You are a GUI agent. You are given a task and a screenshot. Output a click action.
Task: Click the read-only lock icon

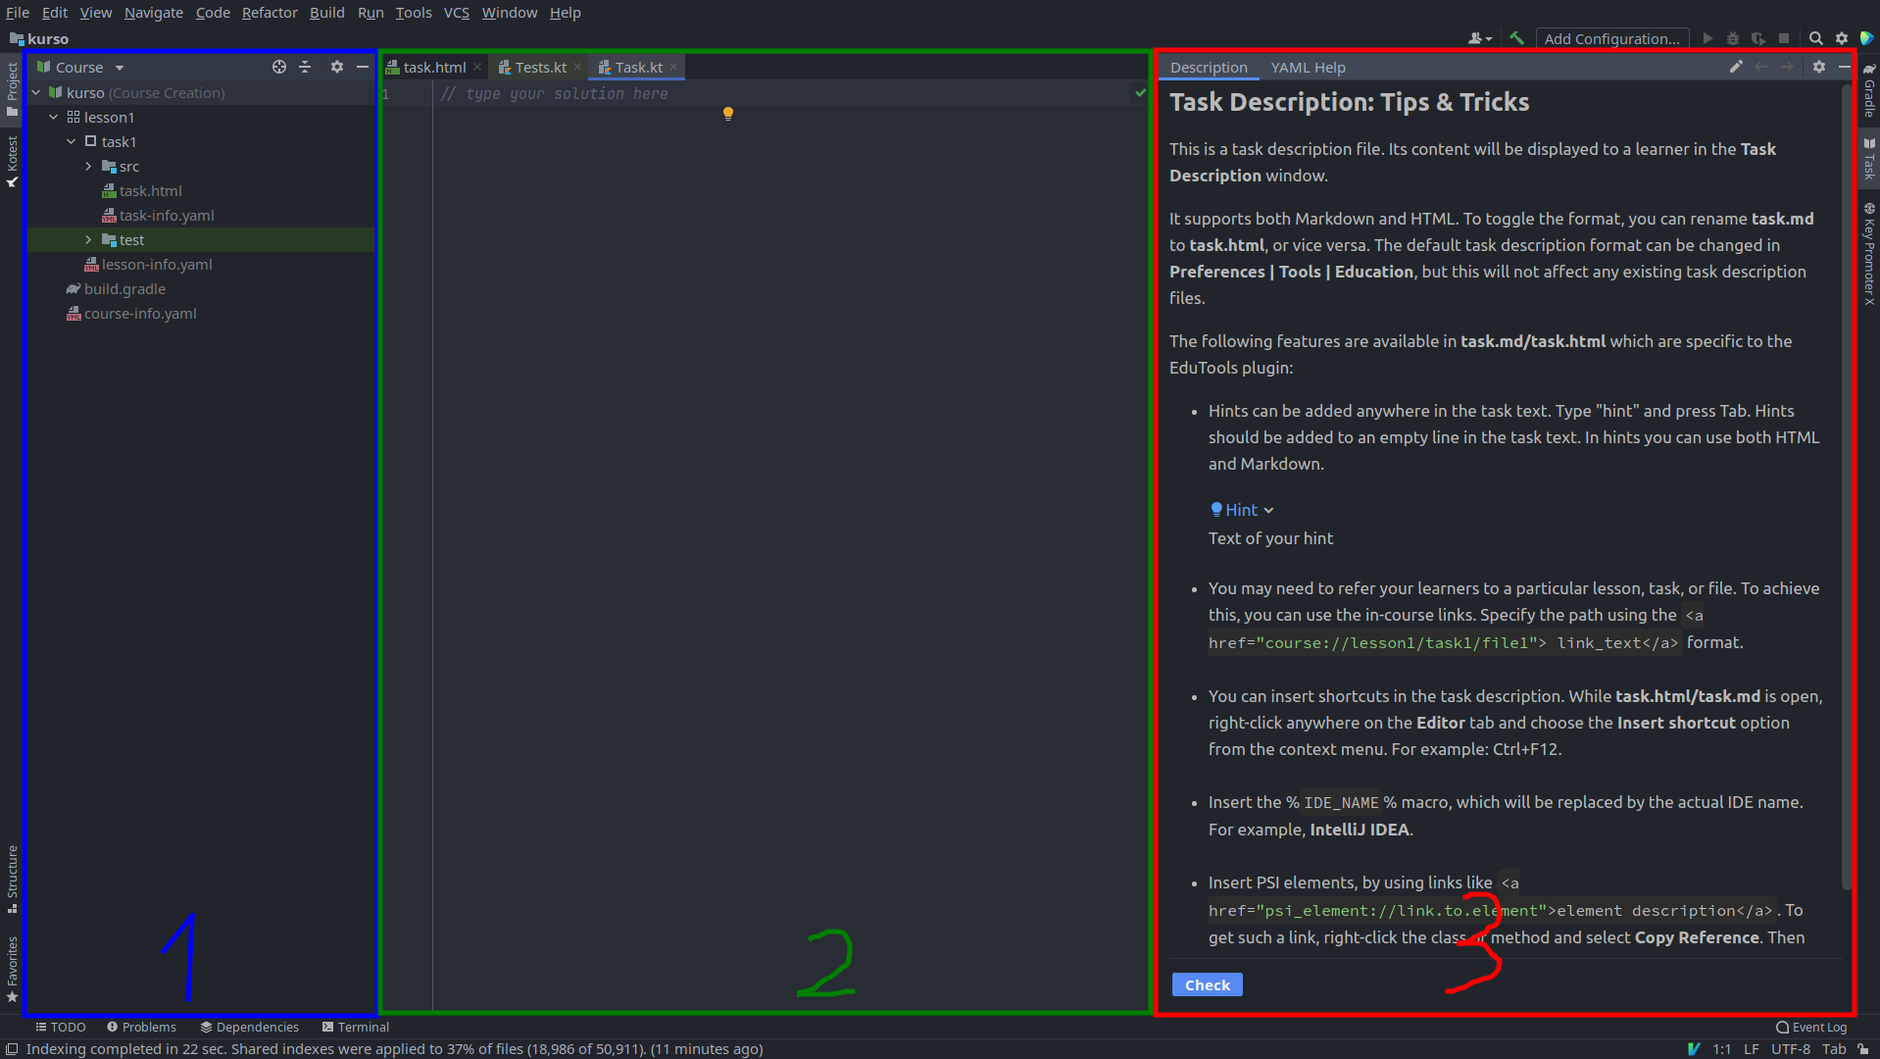click(1862, 1048)
